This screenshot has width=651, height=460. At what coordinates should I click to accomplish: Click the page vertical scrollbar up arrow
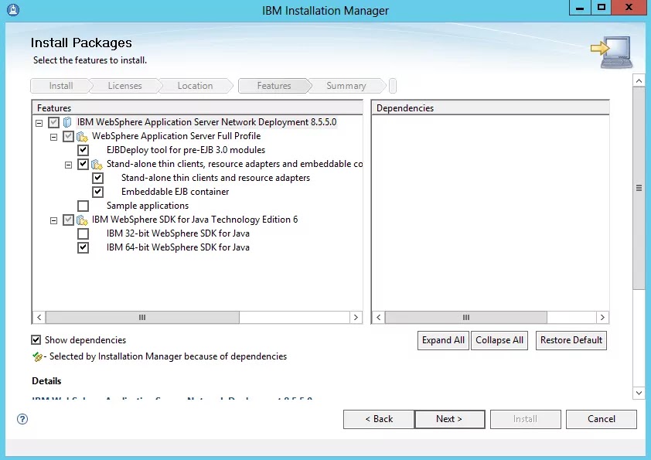tap(639, 80)
